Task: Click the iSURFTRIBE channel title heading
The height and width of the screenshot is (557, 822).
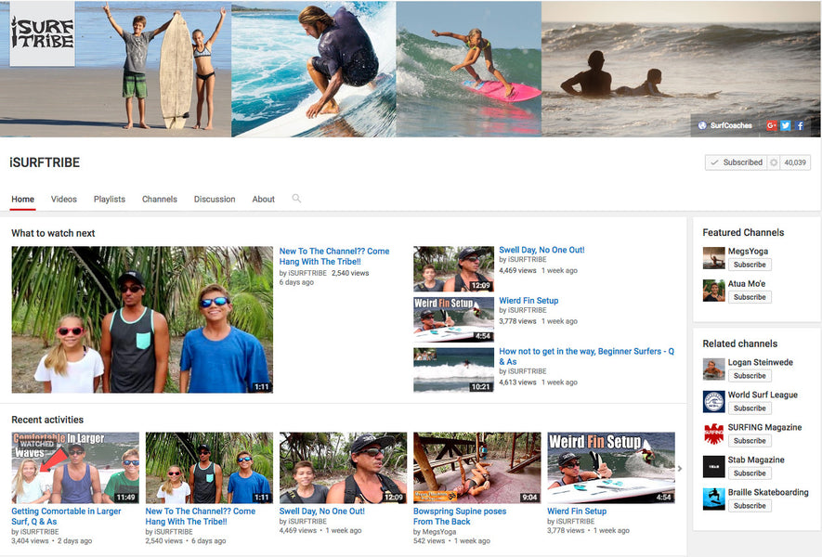Action: coord(45,162)
